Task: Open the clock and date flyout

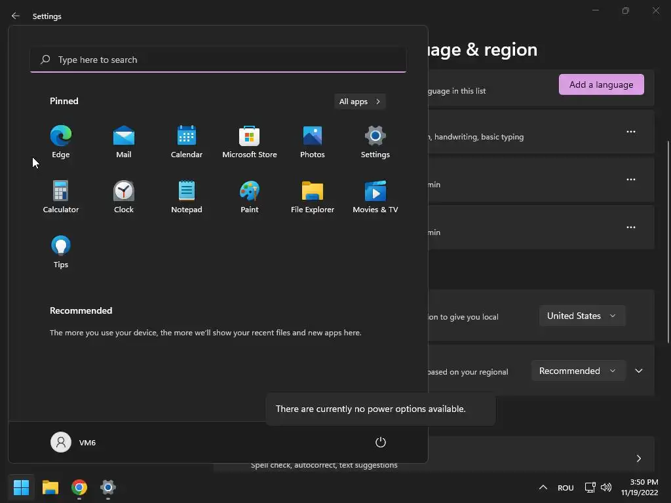Action: (x=640, y=487)
